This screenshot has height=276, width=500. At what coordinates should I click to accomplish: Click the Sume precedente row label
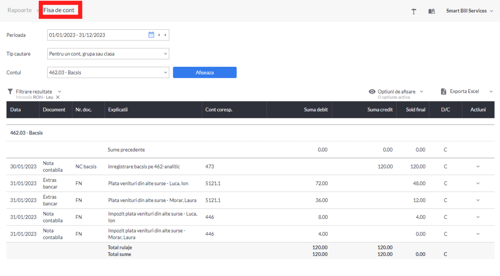126,150
